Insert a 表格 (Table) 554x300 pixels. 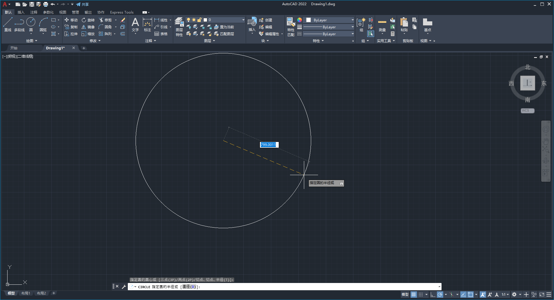(161, 34)
